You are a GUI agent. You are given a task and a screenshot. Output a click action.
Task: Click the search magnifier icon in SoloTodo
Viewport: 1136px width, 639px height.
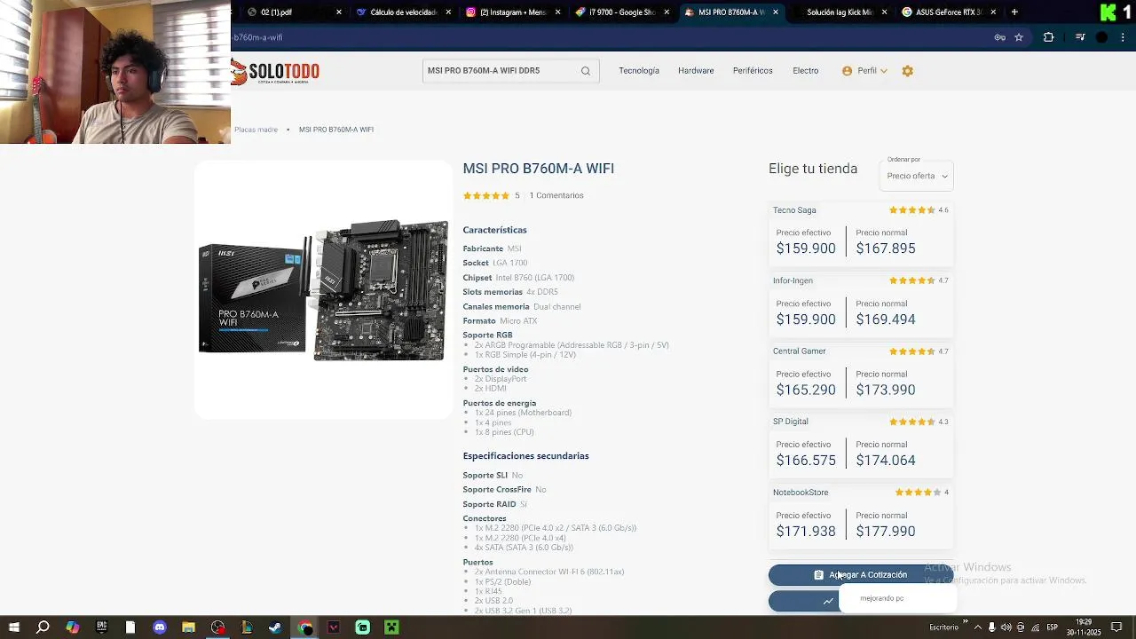586,71
